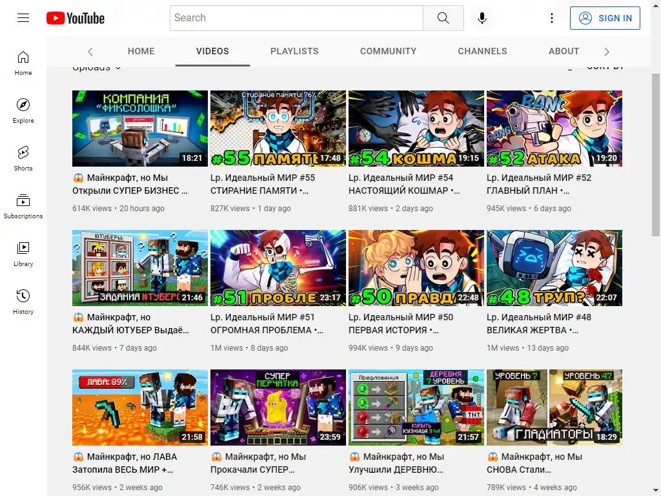
Task: Open the #51 ПРОБЛЕМА video thumbnail
Action: 278,268
